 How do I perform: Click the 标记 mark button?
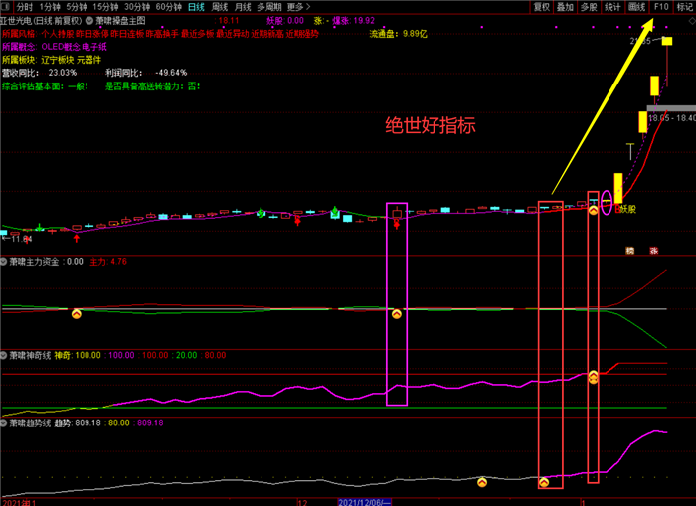pos(685,7)
